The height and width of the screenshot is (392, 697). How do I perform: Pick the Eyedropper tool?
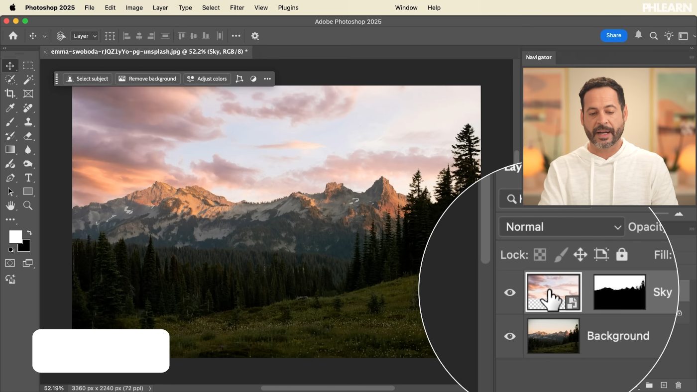point(10,108)
